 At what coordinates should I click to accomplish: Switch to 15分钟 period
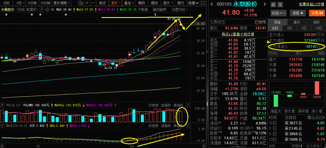pyautogui.click(x=45, y=3)
